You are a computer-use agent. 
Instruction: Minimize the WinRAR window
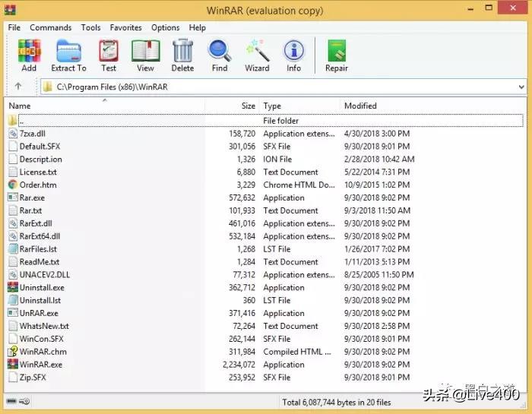[470, 8]
